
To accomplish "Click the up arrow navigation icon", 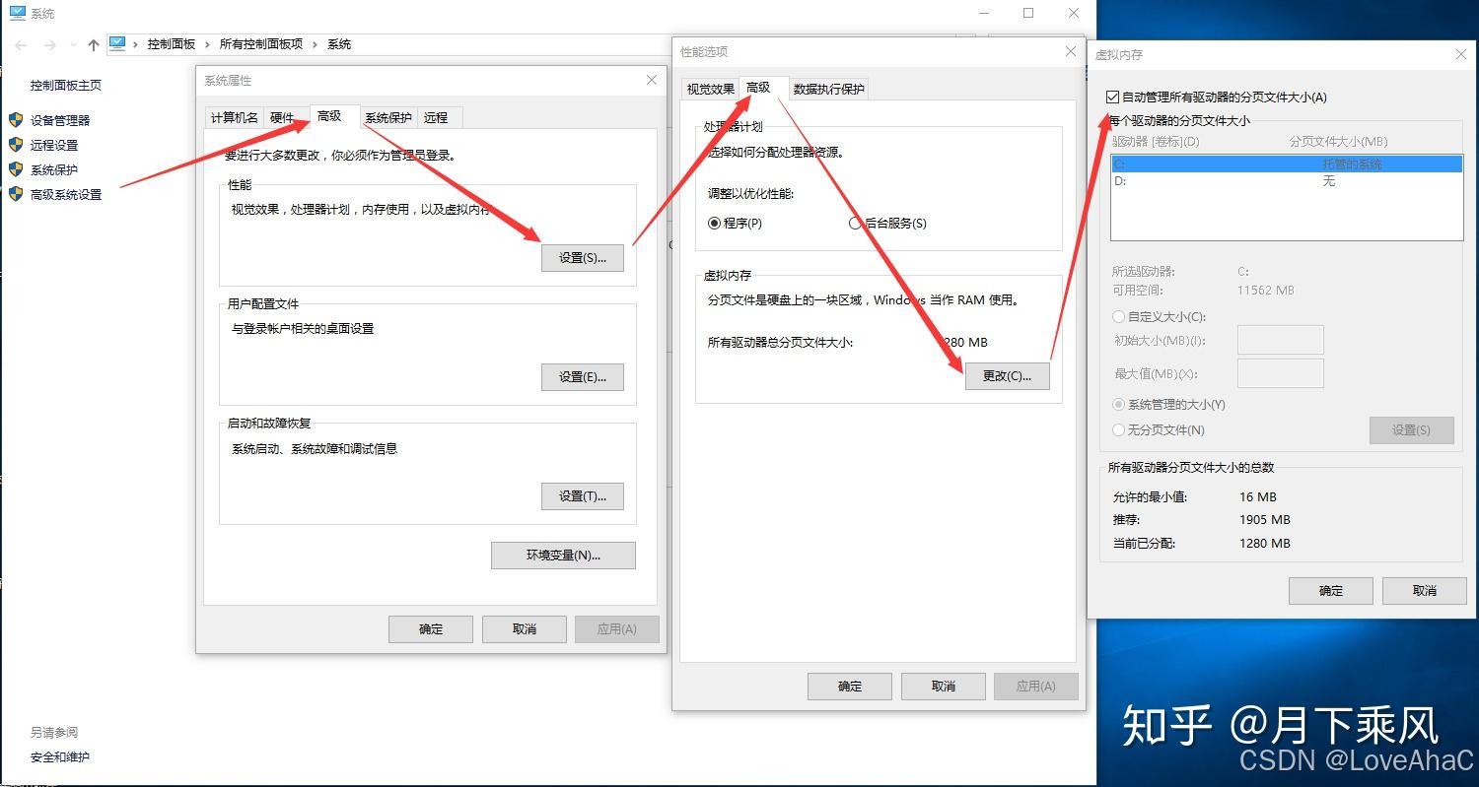I will click(x=94, y=44).
